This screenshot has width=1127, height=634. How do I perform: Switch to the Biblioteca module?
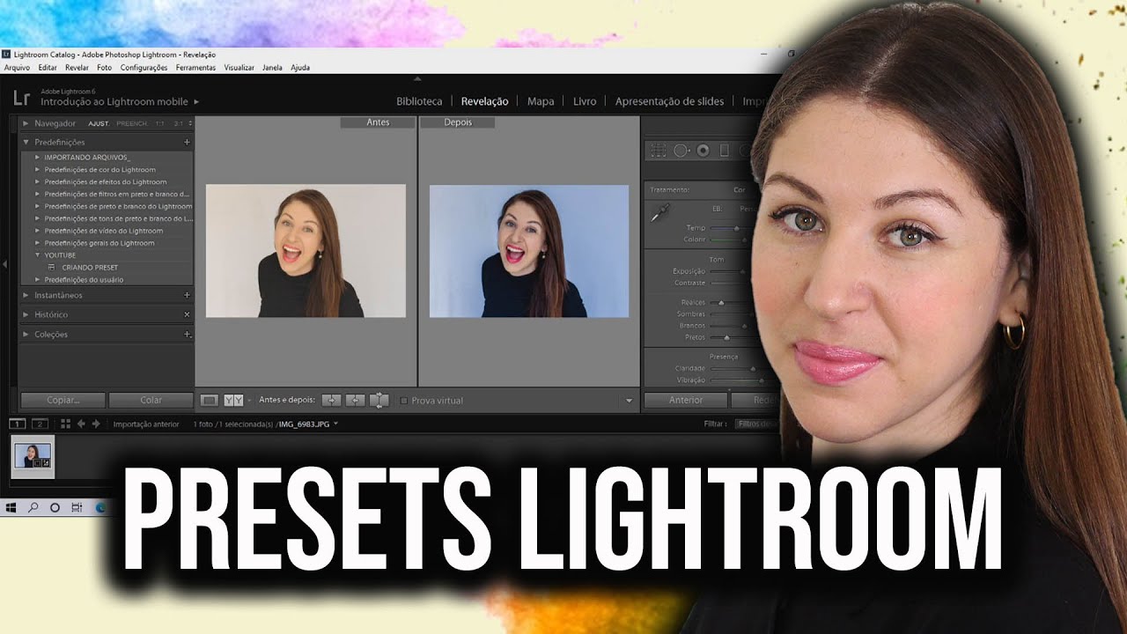(x=419, y=101)
